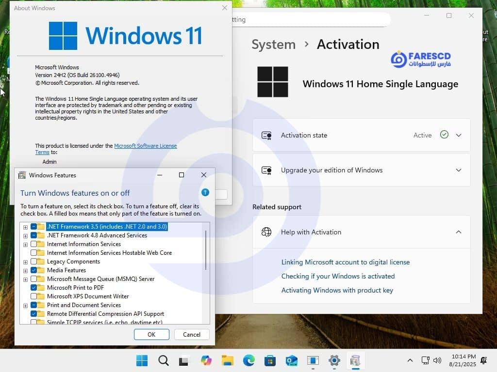Enable Internet Information Services checkbox

[x=33, y=244]
